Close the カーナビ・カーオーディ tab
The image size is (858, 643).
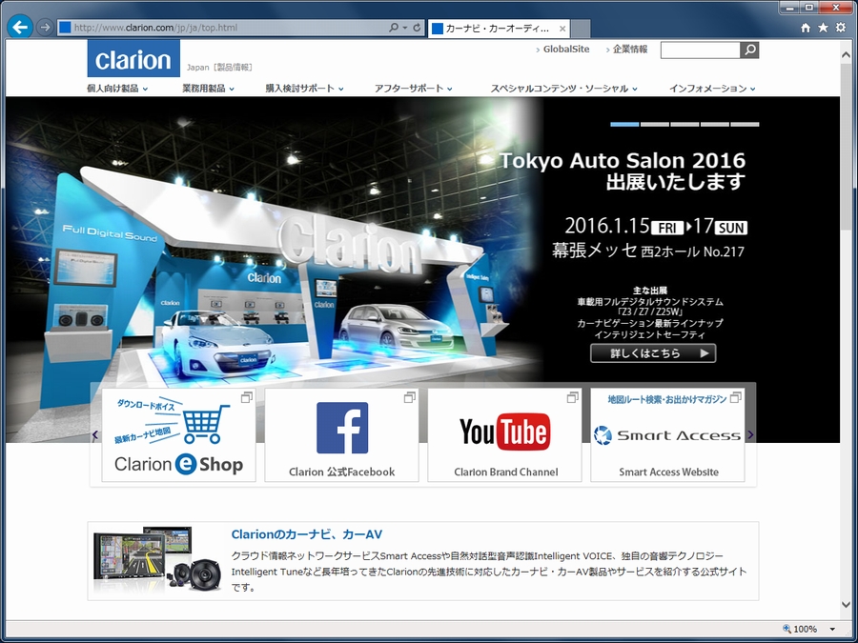point(562,29)
